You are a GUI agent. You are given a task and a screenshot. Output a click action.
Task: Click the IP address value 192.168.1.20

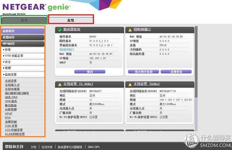[x=97, y=58]
